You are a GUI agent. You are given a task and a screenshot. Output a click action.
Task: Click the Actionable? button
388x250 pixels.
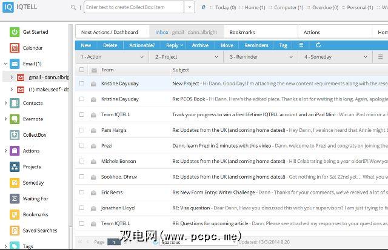142,45
